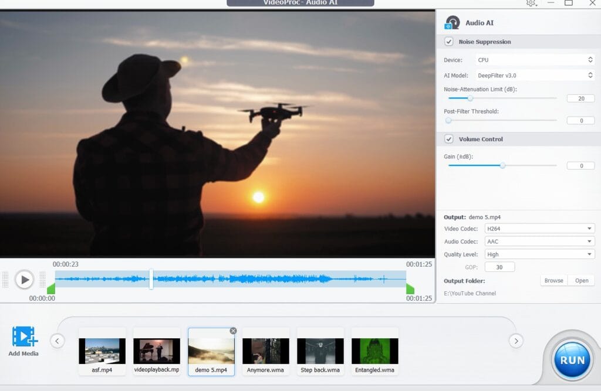Click the blue RUN button
This screenshot has width=601, height=391.
tap(572, 359)
